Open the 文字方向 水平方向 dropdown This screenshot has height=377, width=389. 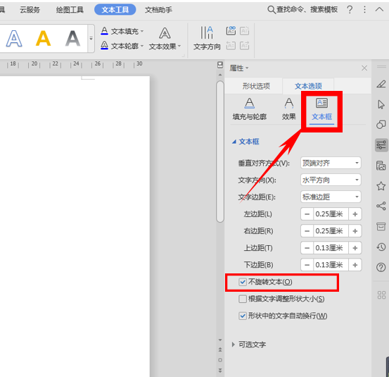331,180
